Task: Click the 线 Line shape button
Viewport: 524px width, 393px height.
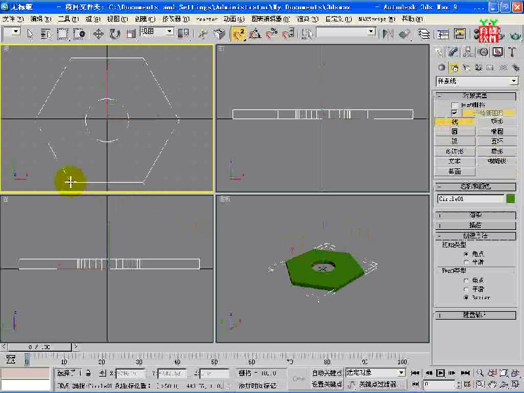Action: coord(455,122)
